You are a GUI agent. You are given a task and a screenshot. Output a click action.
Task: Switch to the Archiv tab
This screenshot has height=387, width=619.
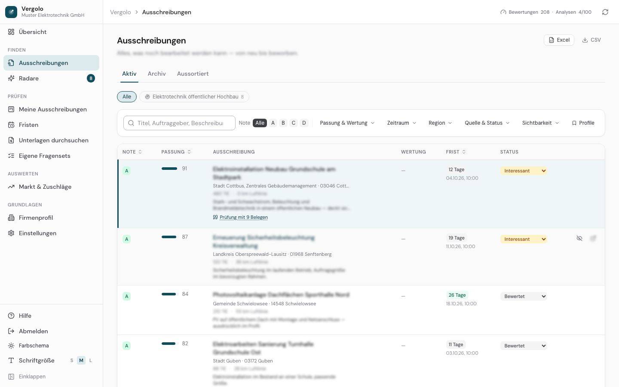(x=156, y=74)
